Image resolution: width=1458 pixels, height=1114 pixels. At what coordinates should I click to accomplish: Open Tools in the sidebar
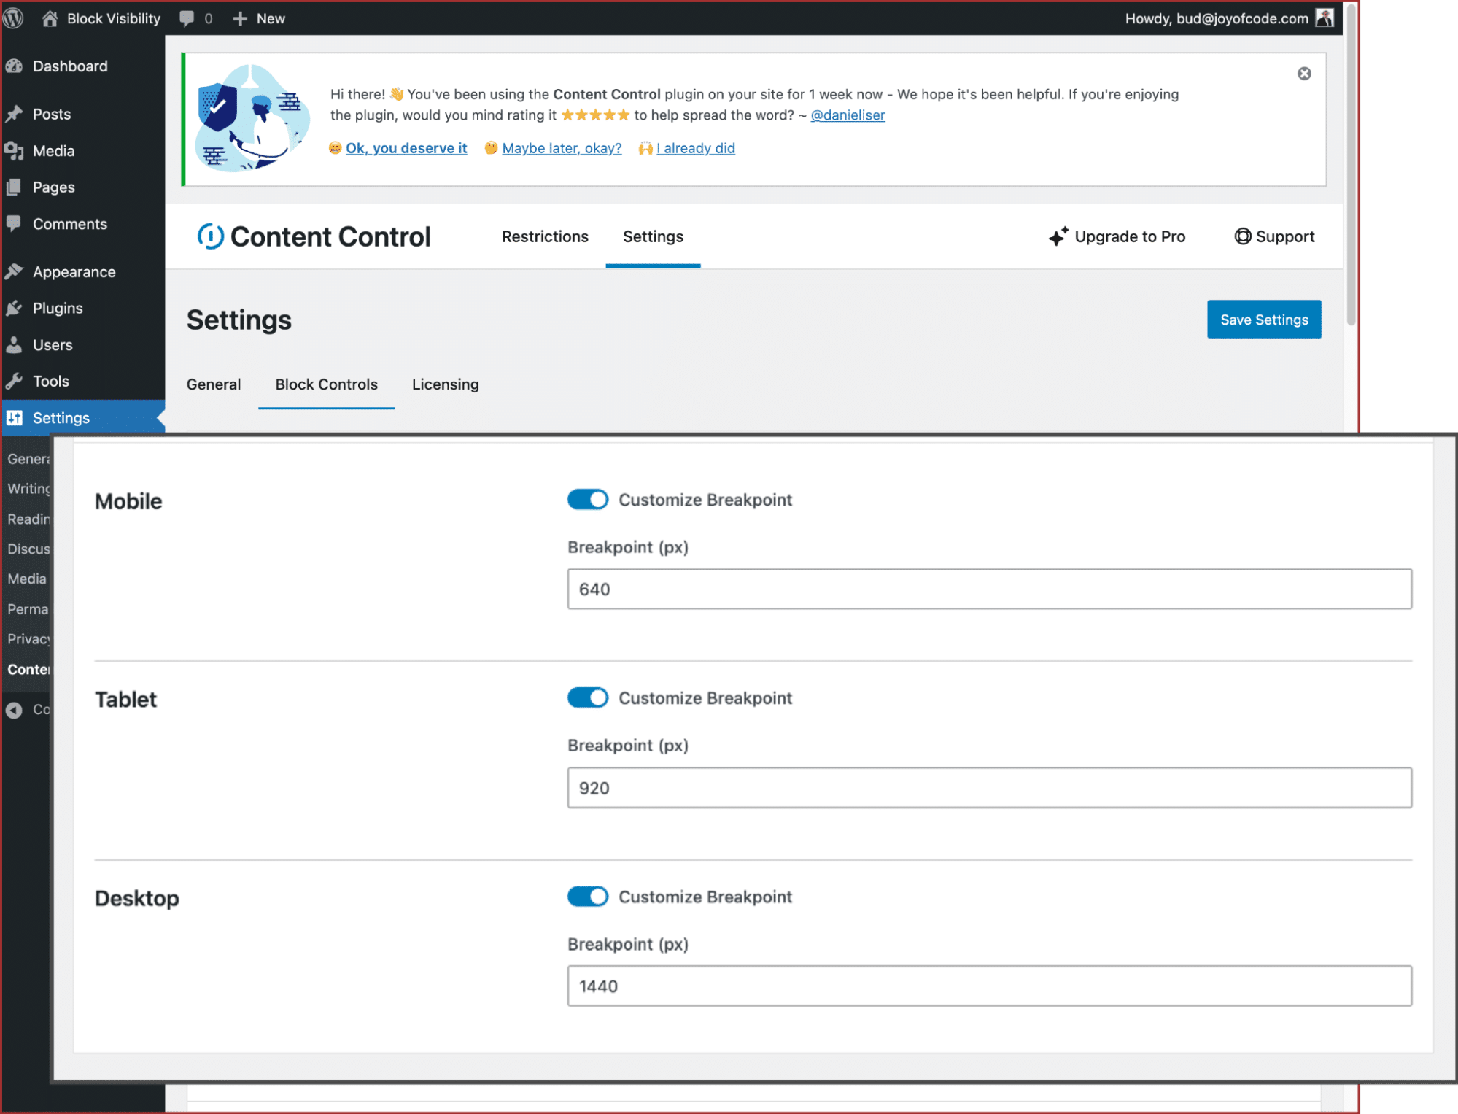click(82, 382)
